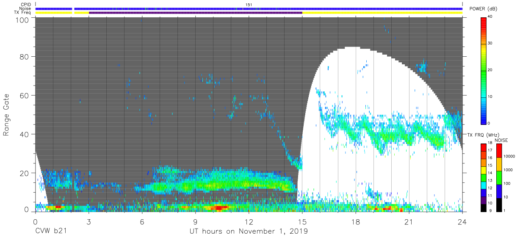Image resolution: width=520 pixels, height=240 pixels.
Task: Click the x-axis tick label '3'
Action: [x=89, y=221]
